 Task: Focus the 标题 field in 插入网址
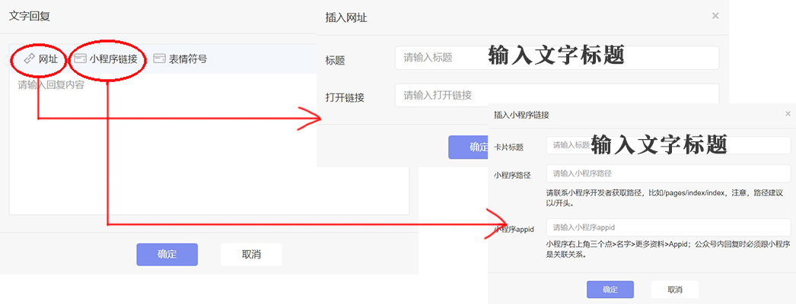click(557, 58)
